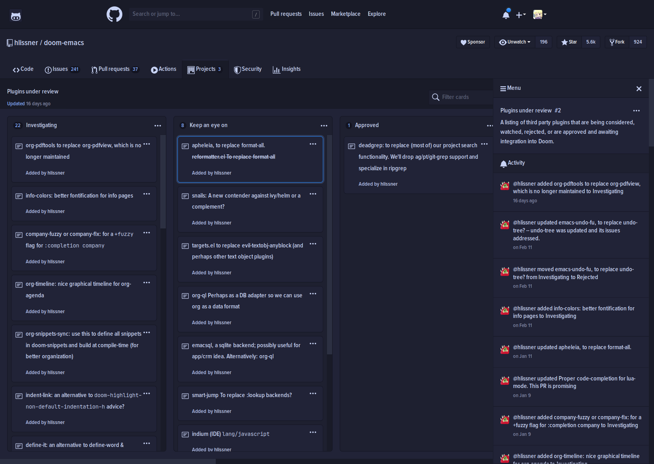Click the hamburger Menu icon in the side panel
This screenshot has height=464, width=654.
[x=503, y=88]
